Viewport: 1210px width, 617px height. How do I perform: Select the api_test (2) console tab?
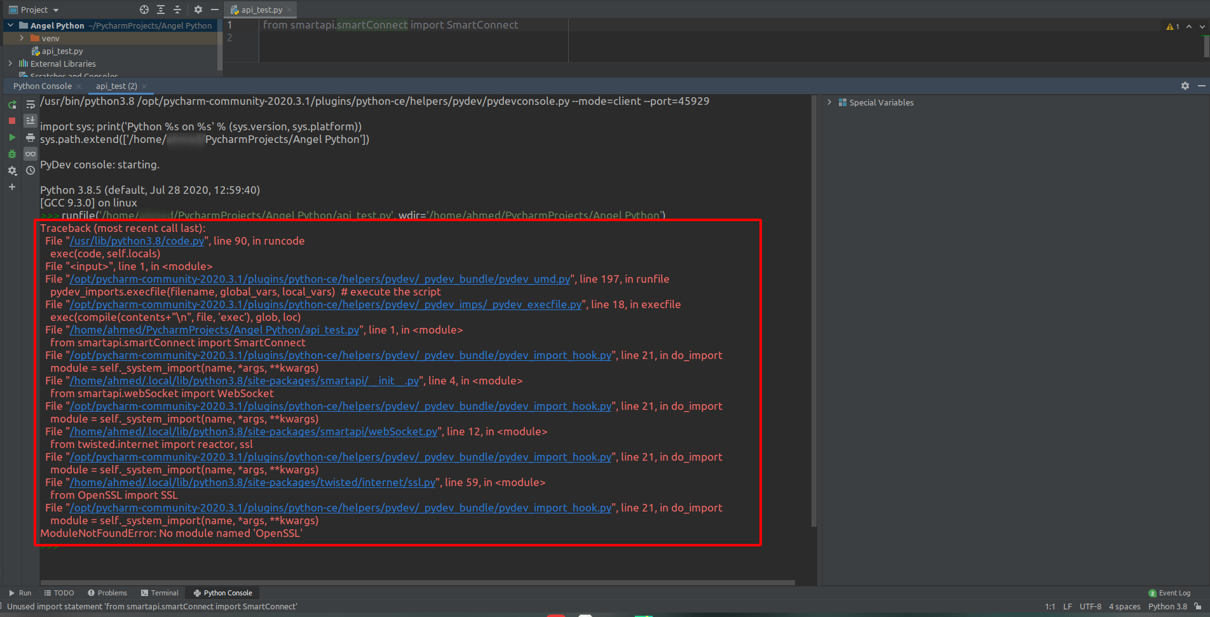[116, 86]
